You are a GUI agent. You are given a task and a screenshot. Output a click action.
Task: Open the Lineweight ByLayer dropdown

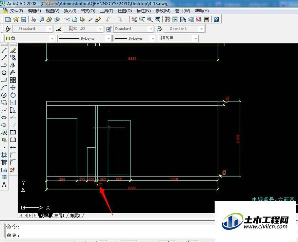click(x=135, y=38)
